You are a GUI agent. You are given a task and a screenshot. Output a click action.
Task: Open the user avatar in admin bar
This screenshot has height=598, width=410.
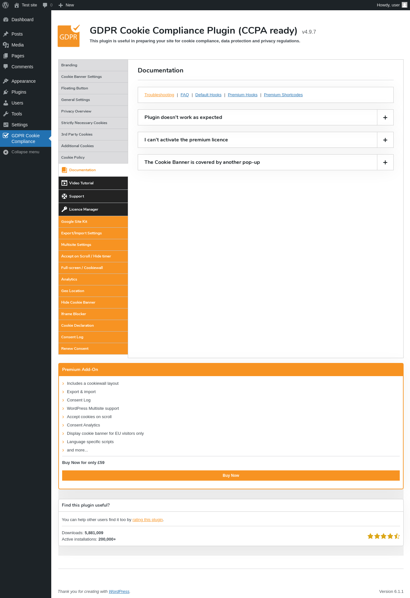tap(405, 5)
